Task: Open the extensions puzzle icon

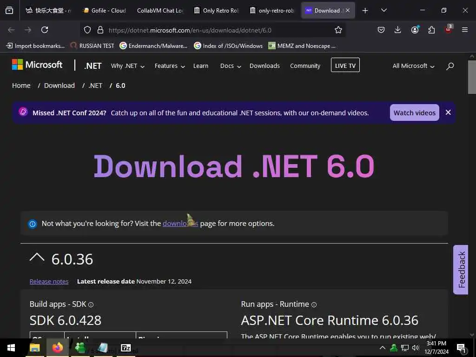Action: [x=431, y=30]
